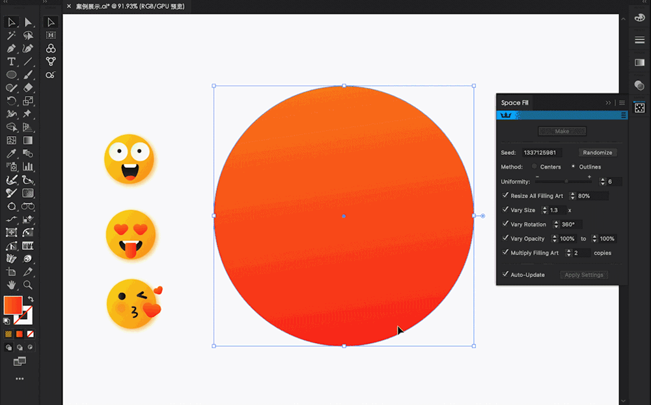Screen dimensions: 651x405
Task: Click the Randomize seed button
Action: [598, 152]
